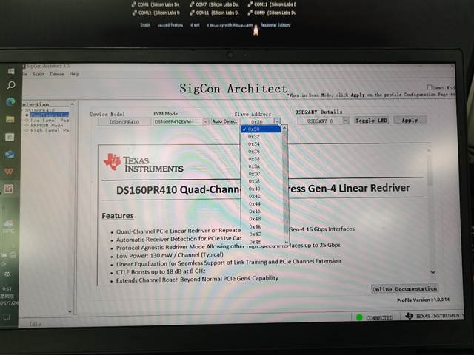The image size is (474, 355).
Task: Toggle the Slave Address dropdown arrow
Action: tap(277, 121)
